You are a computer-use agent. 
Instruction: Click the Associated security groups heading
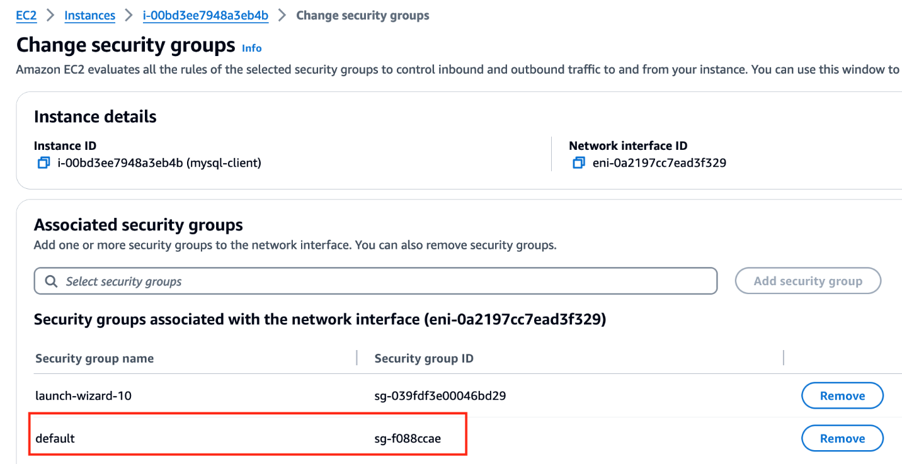click(x=139, y=225)
